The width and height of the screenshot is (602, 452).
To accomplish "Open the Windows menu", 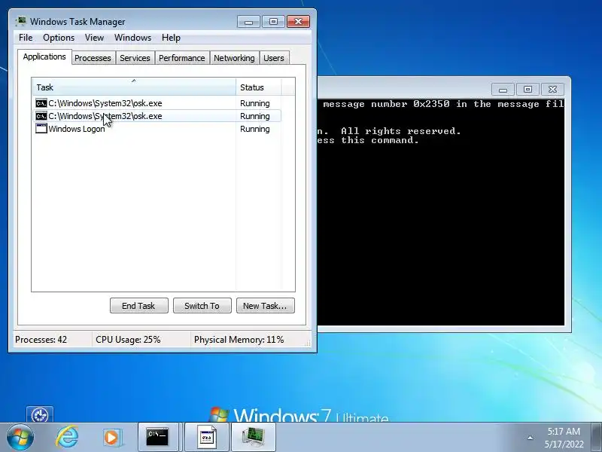I will point(133,38).
